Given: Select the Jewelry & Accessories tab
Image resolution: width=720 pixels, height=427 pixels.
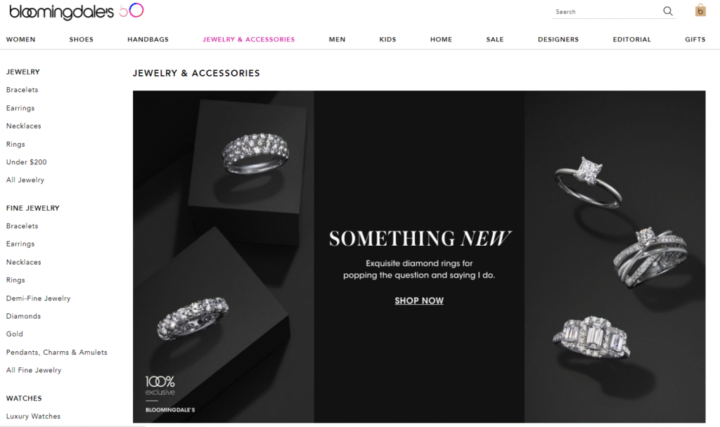Looking at the screenshot, I should [x=248, y=39].
